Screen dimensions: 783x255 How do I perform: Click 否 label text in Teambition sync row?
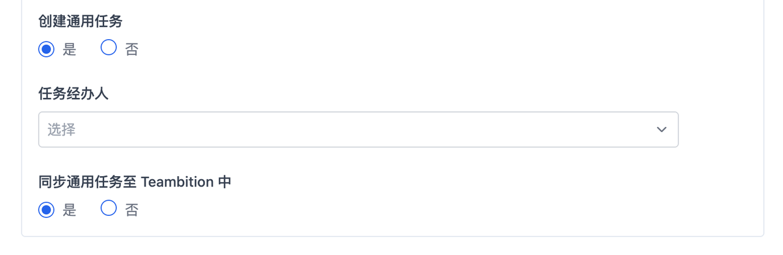point(132,210)
